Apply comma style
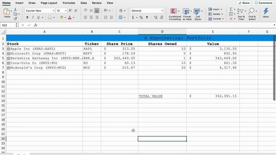The image size is (276, 155). tap(147, 17)
